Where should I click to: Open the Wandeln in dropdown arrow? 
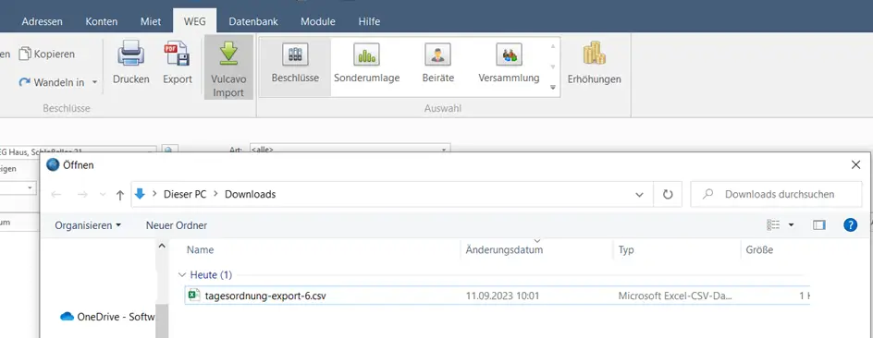click(x=94, y=82)
